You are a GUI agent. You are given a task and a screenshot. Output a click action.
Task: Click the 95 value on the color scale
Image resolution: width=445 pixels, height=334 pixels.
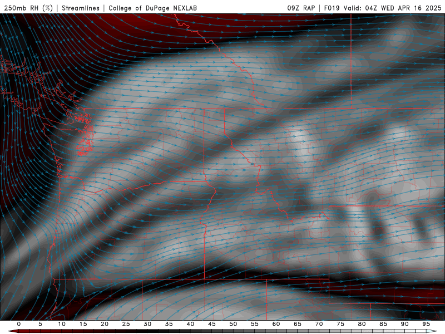point(426,324)
